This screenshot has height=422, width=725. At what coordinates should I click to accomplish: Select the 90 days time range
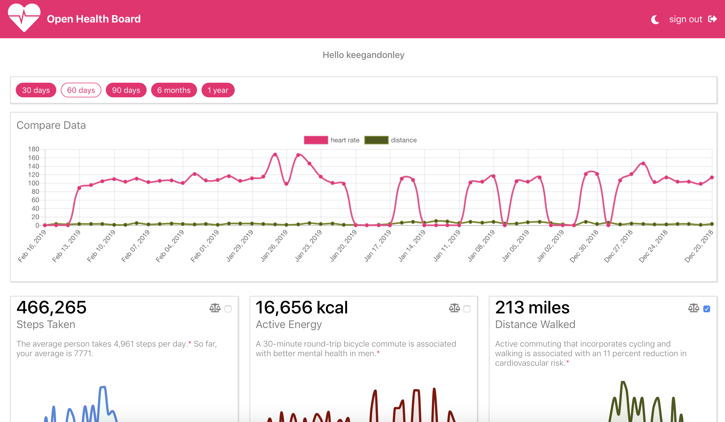coord(126,90)
